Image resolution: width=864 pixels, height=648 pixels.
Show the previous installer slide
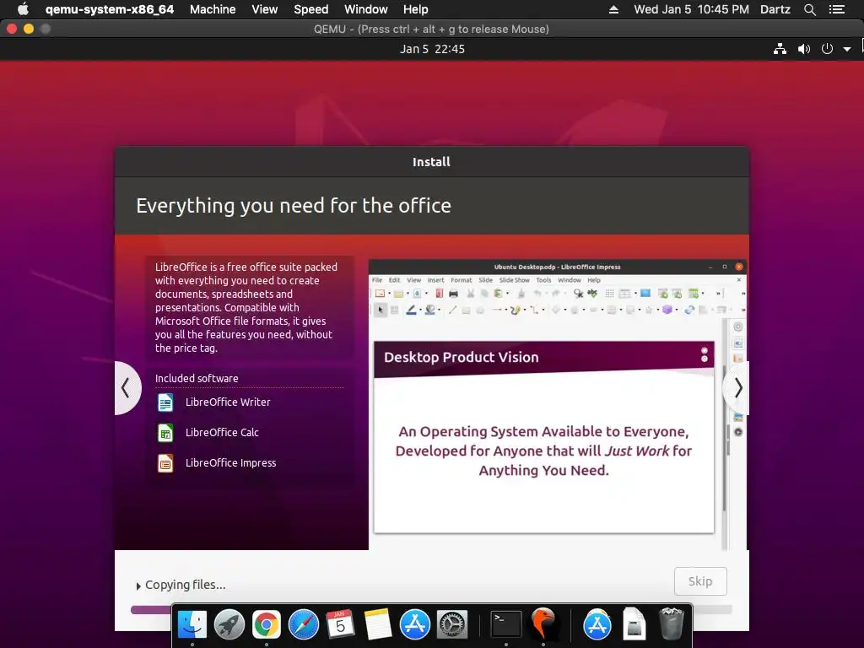[127, 388]
